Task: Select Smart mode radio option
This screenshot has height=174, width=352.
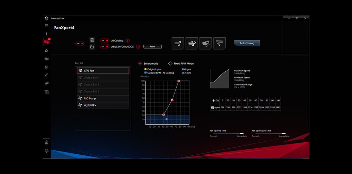Action: [x=148, y=64]
